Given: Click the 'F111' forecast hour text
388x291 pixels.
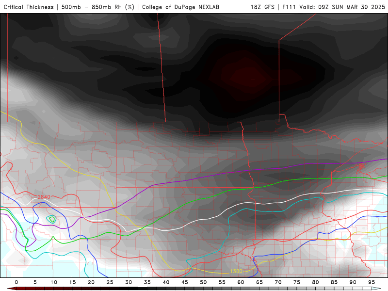Looking at the screenshot, I should 289,7.
